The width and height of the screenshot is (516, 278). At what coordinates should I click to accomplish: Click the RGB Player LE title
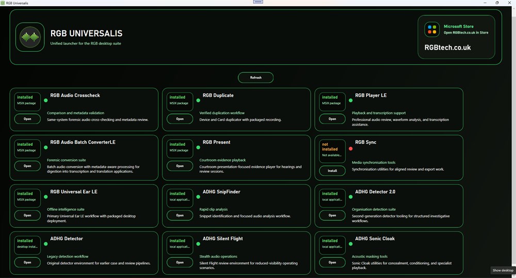371,95
